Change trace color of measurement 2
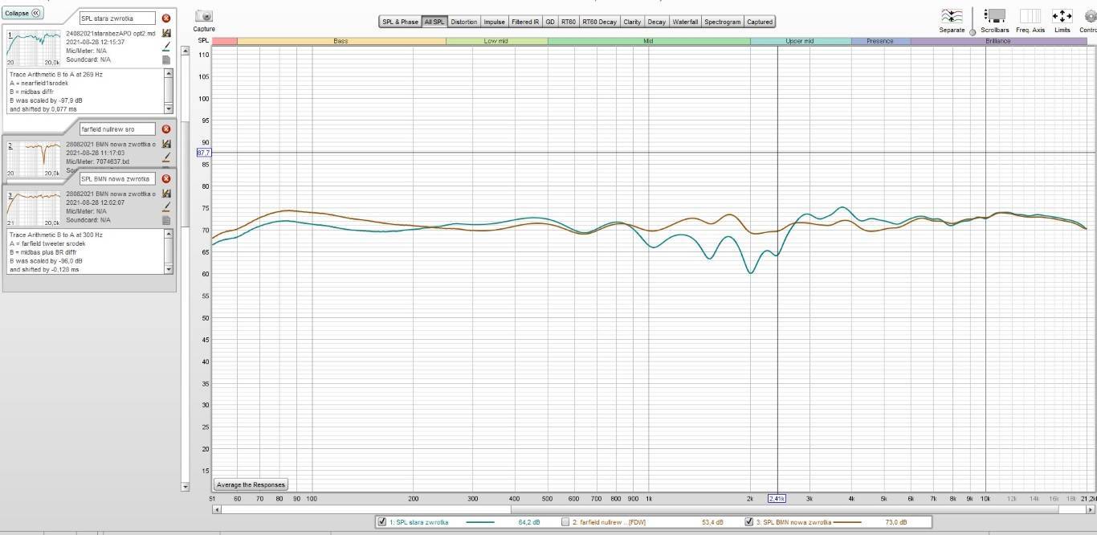This screenshot has width=1097, height=535. click(x=166, y=157)
